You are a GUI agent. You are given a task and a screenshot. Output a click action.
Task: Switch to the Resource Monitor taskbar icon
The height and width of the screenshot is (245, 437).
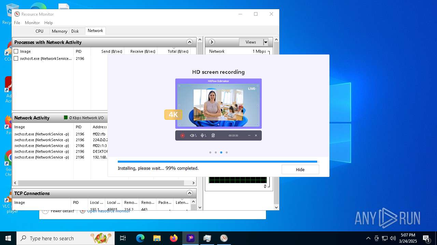[x=224, y=238]
